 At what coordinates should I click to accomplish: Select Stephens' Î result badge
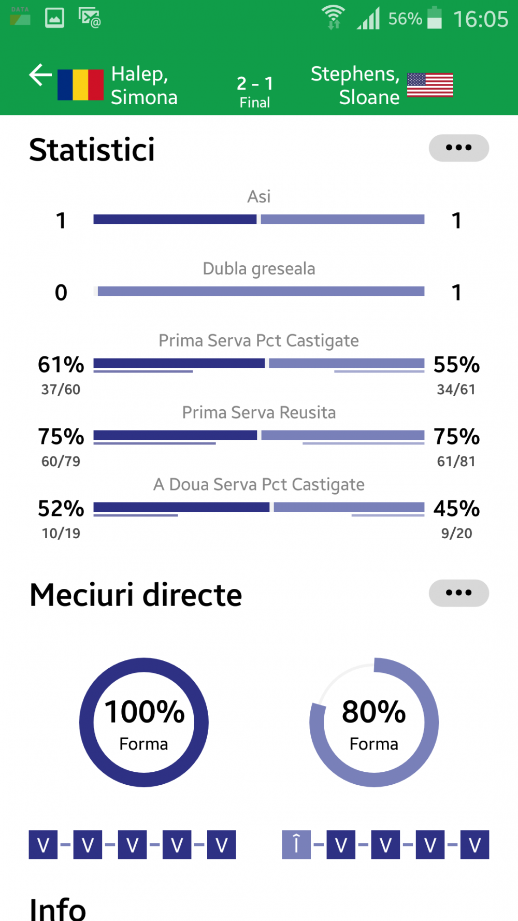[x=296, y=844]
